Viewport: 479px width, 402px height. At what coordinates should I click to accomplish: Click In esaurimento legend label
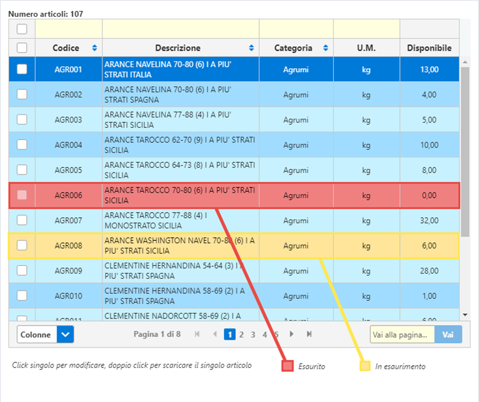(x=400, y=366)
